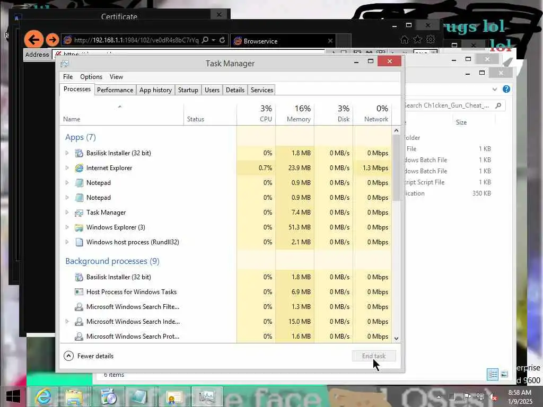543x407 pixels.
Task: Open File Explorer from the taskbar
Action: tap(75, 396)
